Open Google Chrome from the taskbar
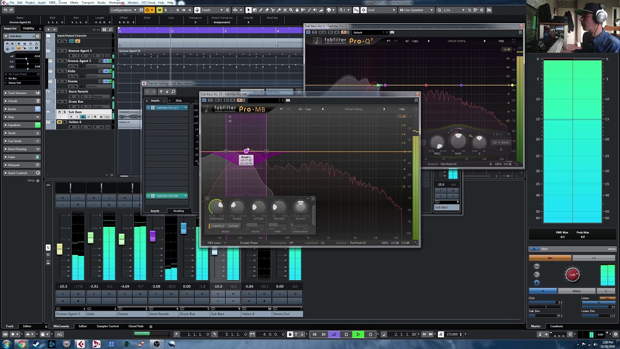620x349 pixels. pos(21,344)
